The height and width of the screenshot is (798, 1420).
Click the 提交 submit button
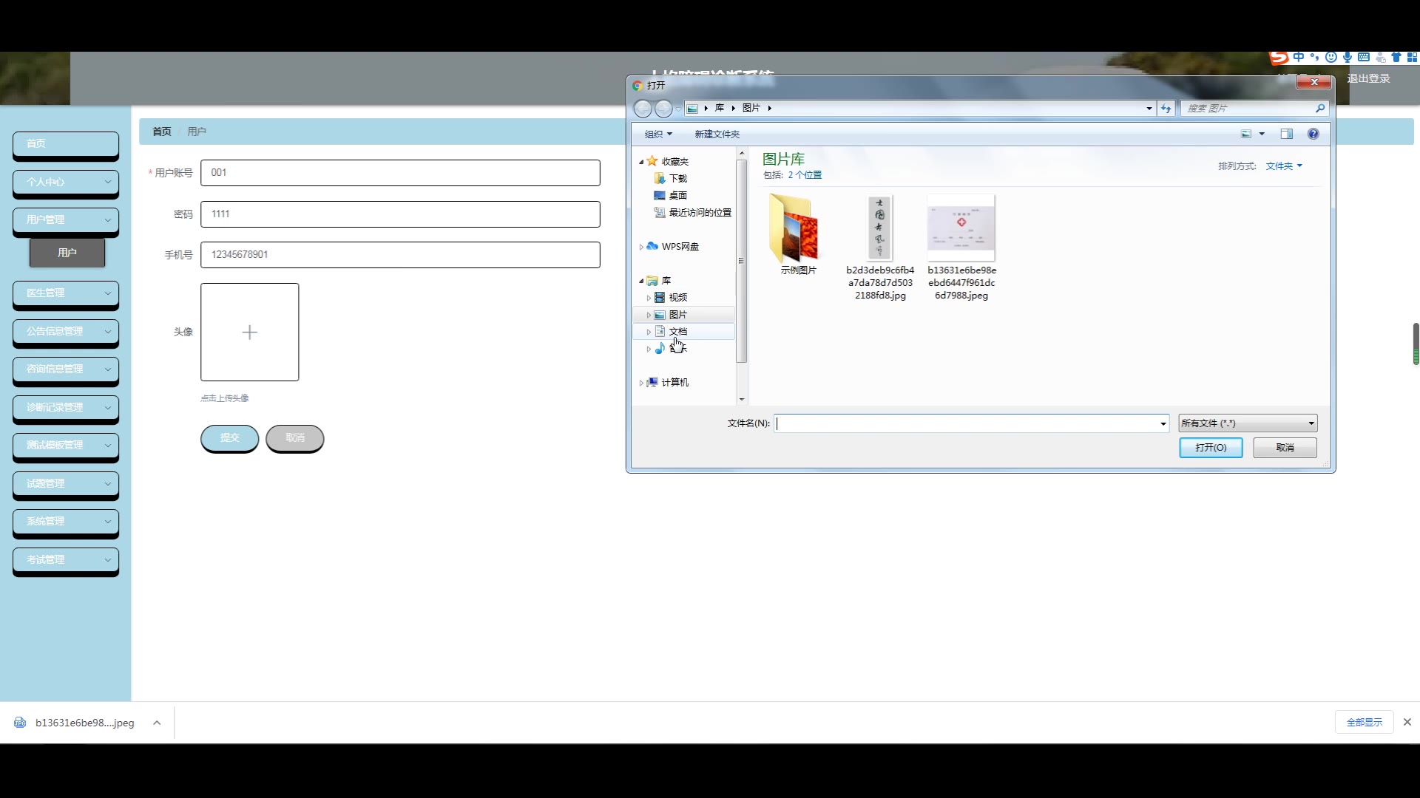click(x=229, y=438)
